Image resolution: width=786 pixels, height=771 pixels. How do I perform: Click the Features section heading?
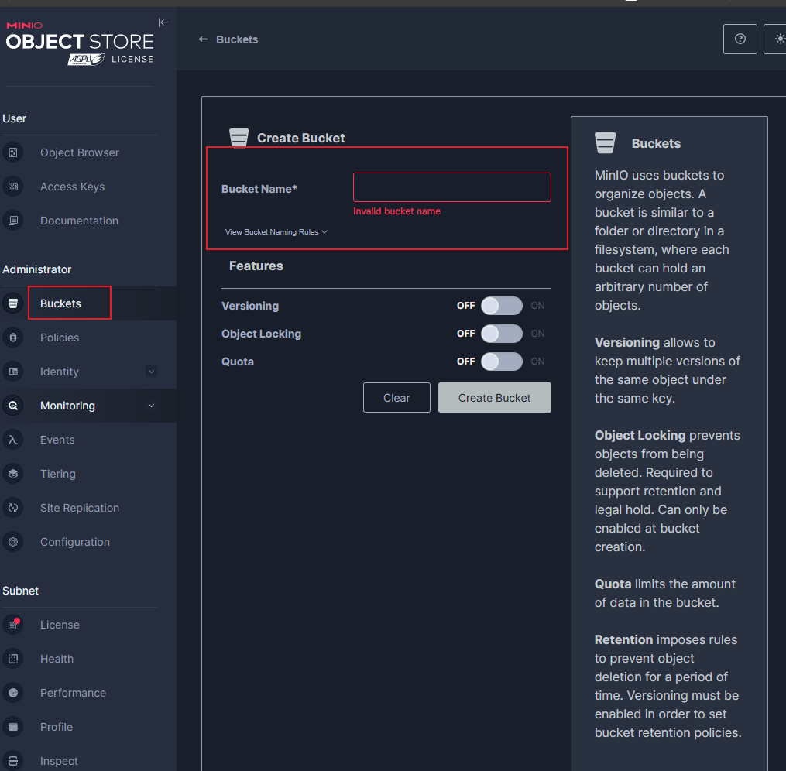click(256, 266)
